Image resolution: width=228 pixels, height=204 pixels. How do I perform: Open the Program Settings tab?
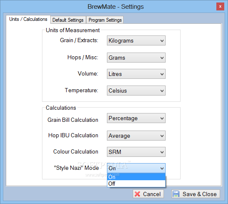pyautogui.click(x=105, y=20)
